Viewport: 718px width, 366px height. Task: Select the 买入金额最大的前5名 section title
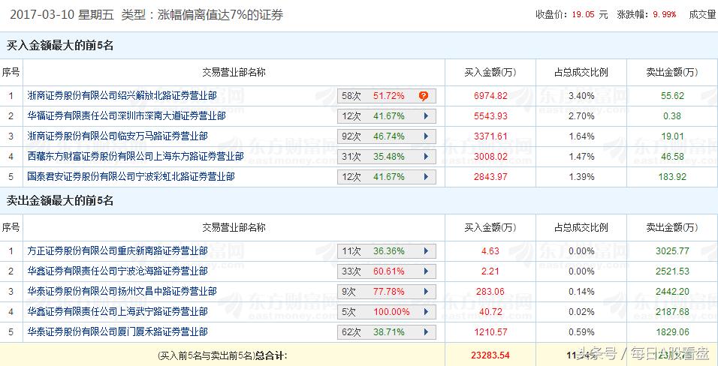pyautogui.click(x=60, y=45)
